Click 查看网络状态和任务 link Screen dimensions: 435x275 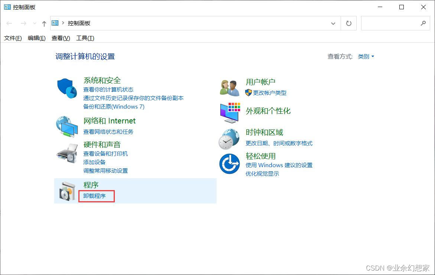point(108,132)
